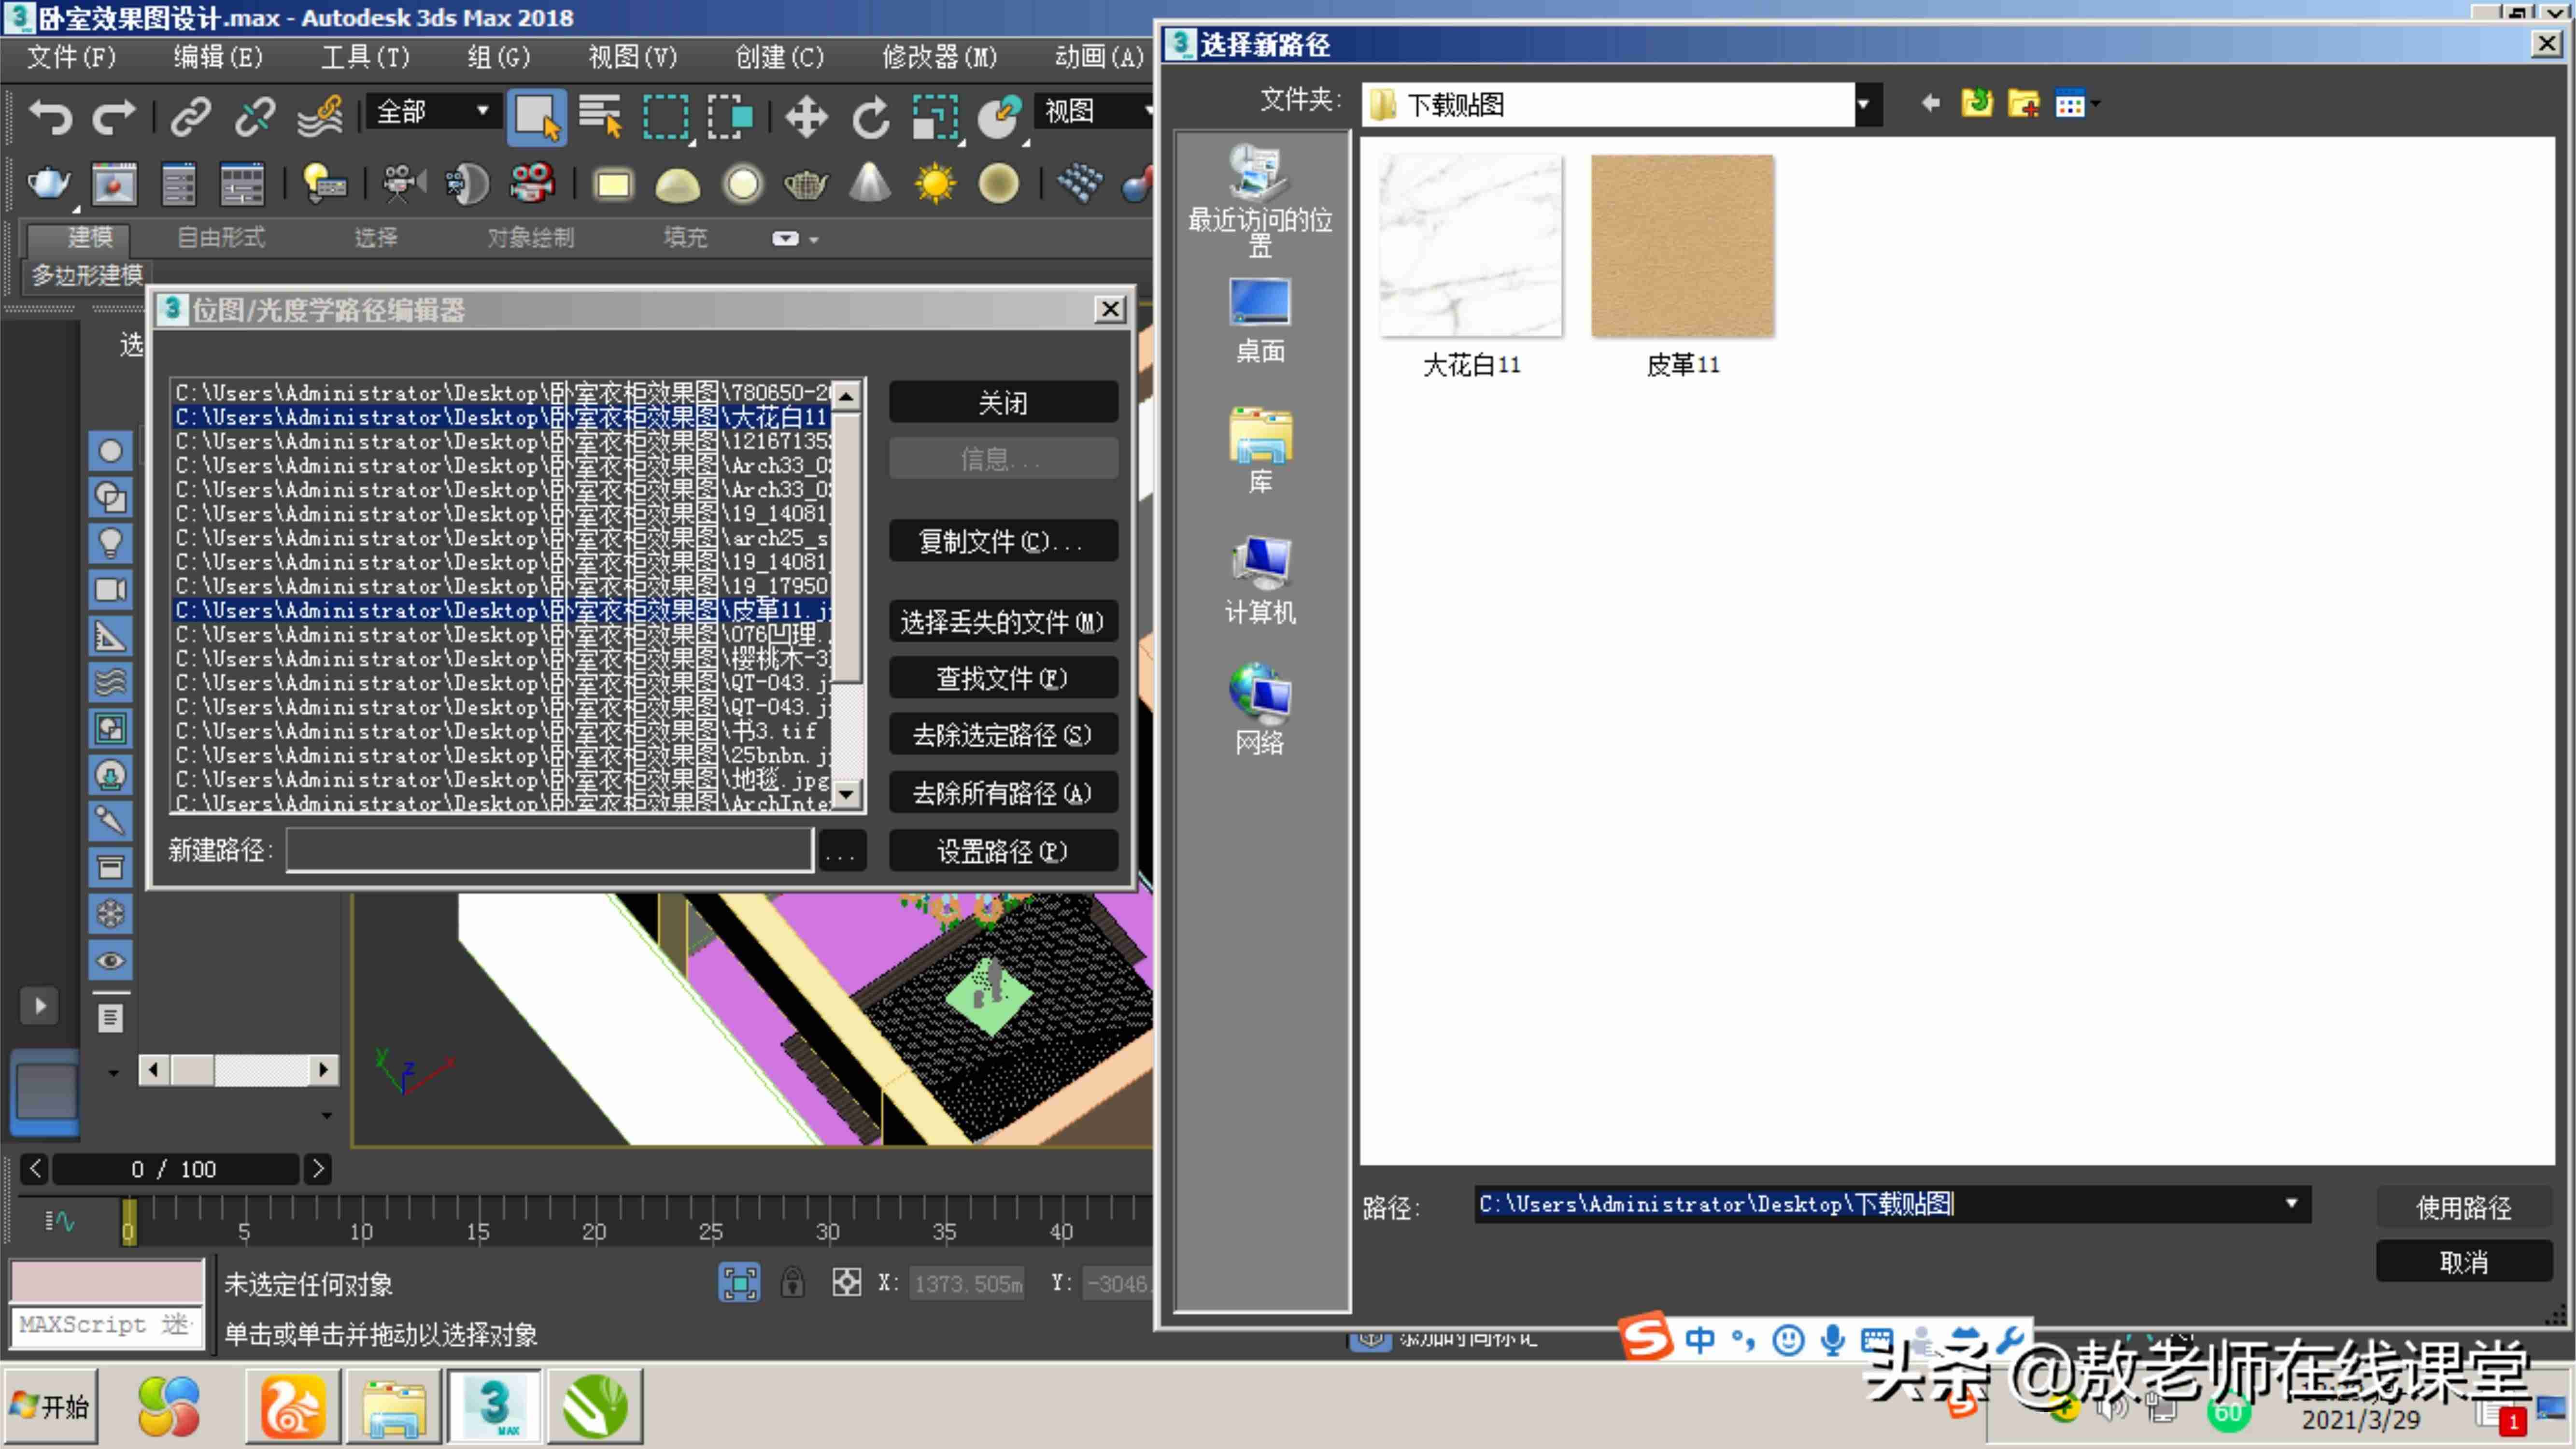Image resolution: width=2576 pixels, height=1449 pixels.
Task: Expand the 全部 selection filter dropdown
Action: (482, 110)
